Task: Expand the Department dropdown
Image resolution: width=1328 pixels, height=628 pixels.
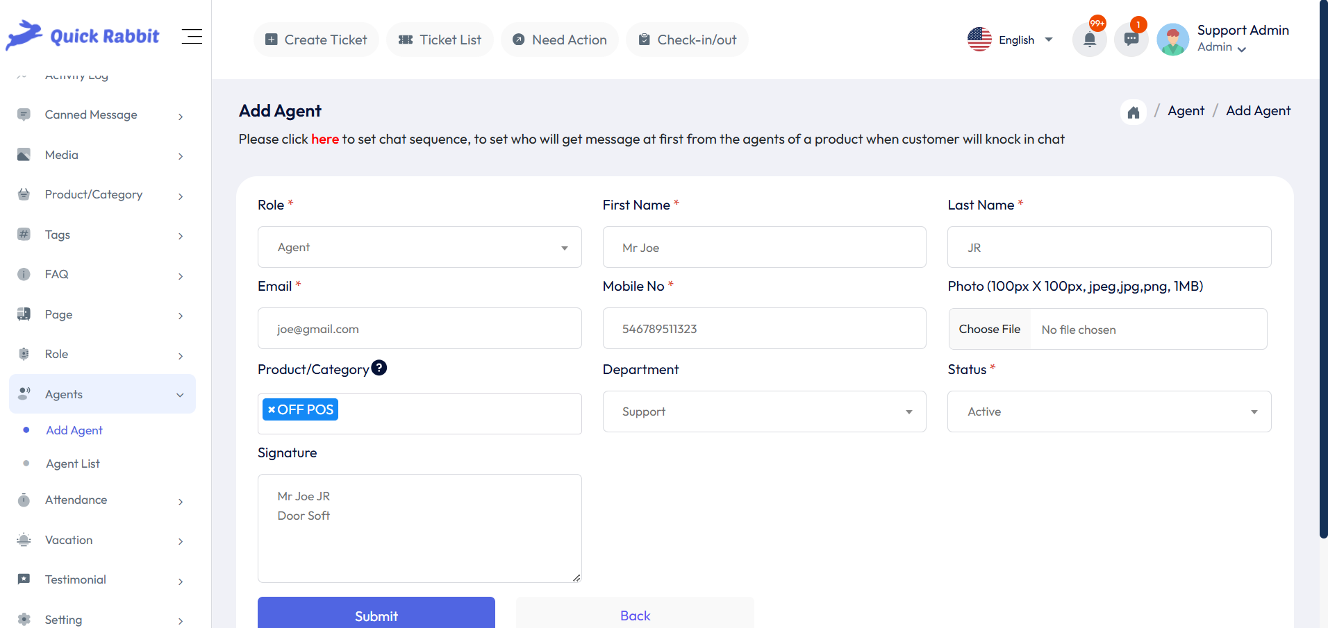Action: (764, 411)
